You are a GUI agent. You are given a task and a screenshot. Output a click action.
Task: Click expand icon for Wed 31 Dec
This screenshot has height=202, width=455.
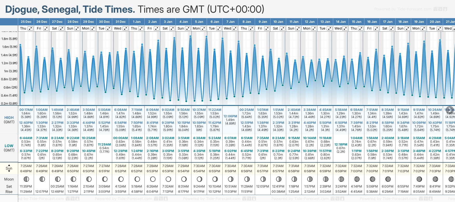click(x=125, y=28)
